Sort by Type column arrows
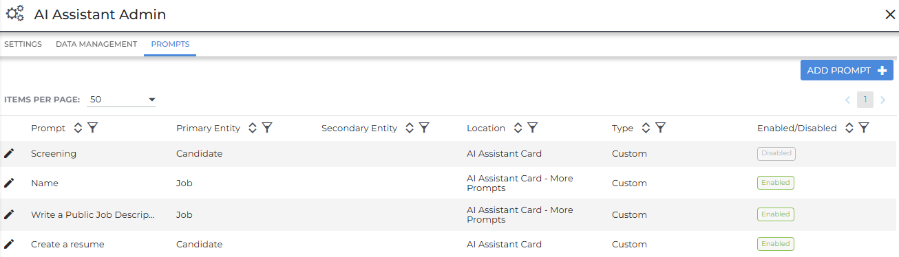Screen dimensions: 899x257 [646, 128]
